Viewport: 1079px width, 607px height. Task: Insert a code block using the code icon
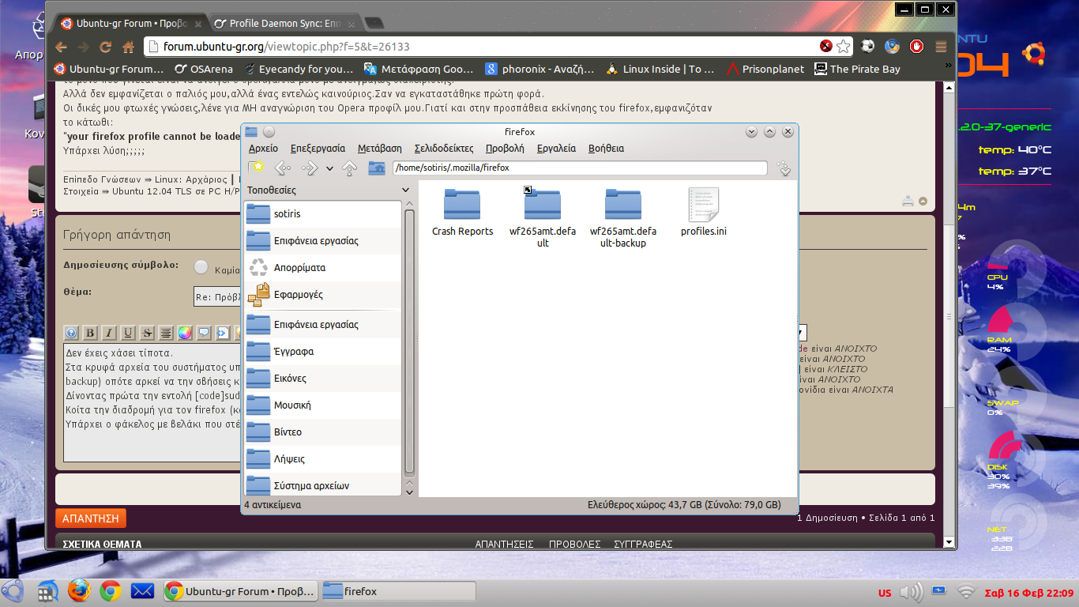tap(223, 333)
